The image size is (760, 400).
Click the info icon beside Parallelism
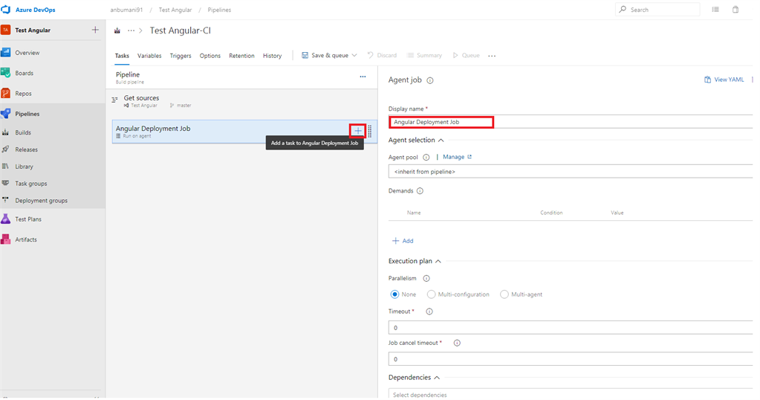(426, 278)
